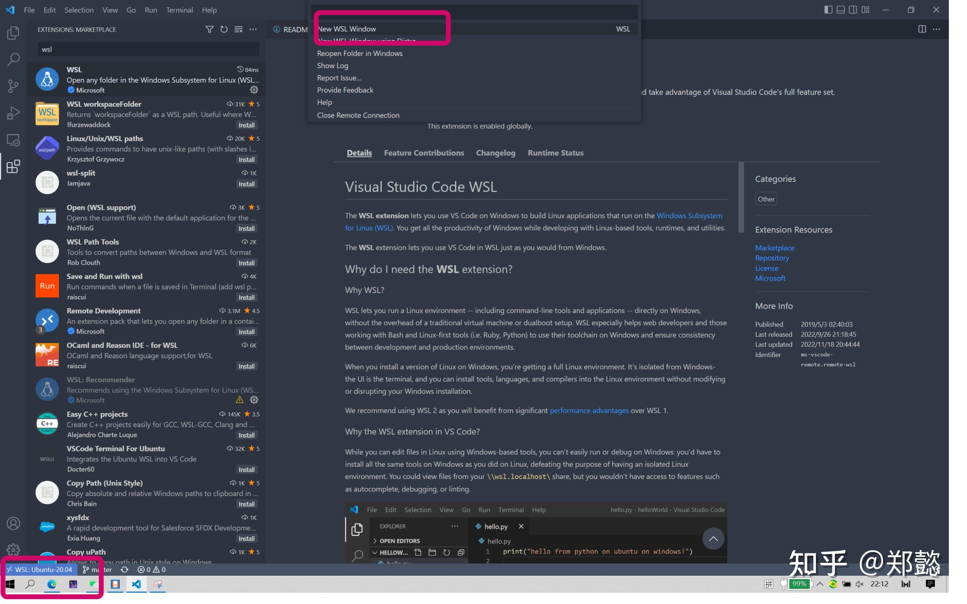Image resolution: width=967 pixels, height=604 pixels.
Task: Open Marketplace resource link
Action: click(x=774, y=248)
